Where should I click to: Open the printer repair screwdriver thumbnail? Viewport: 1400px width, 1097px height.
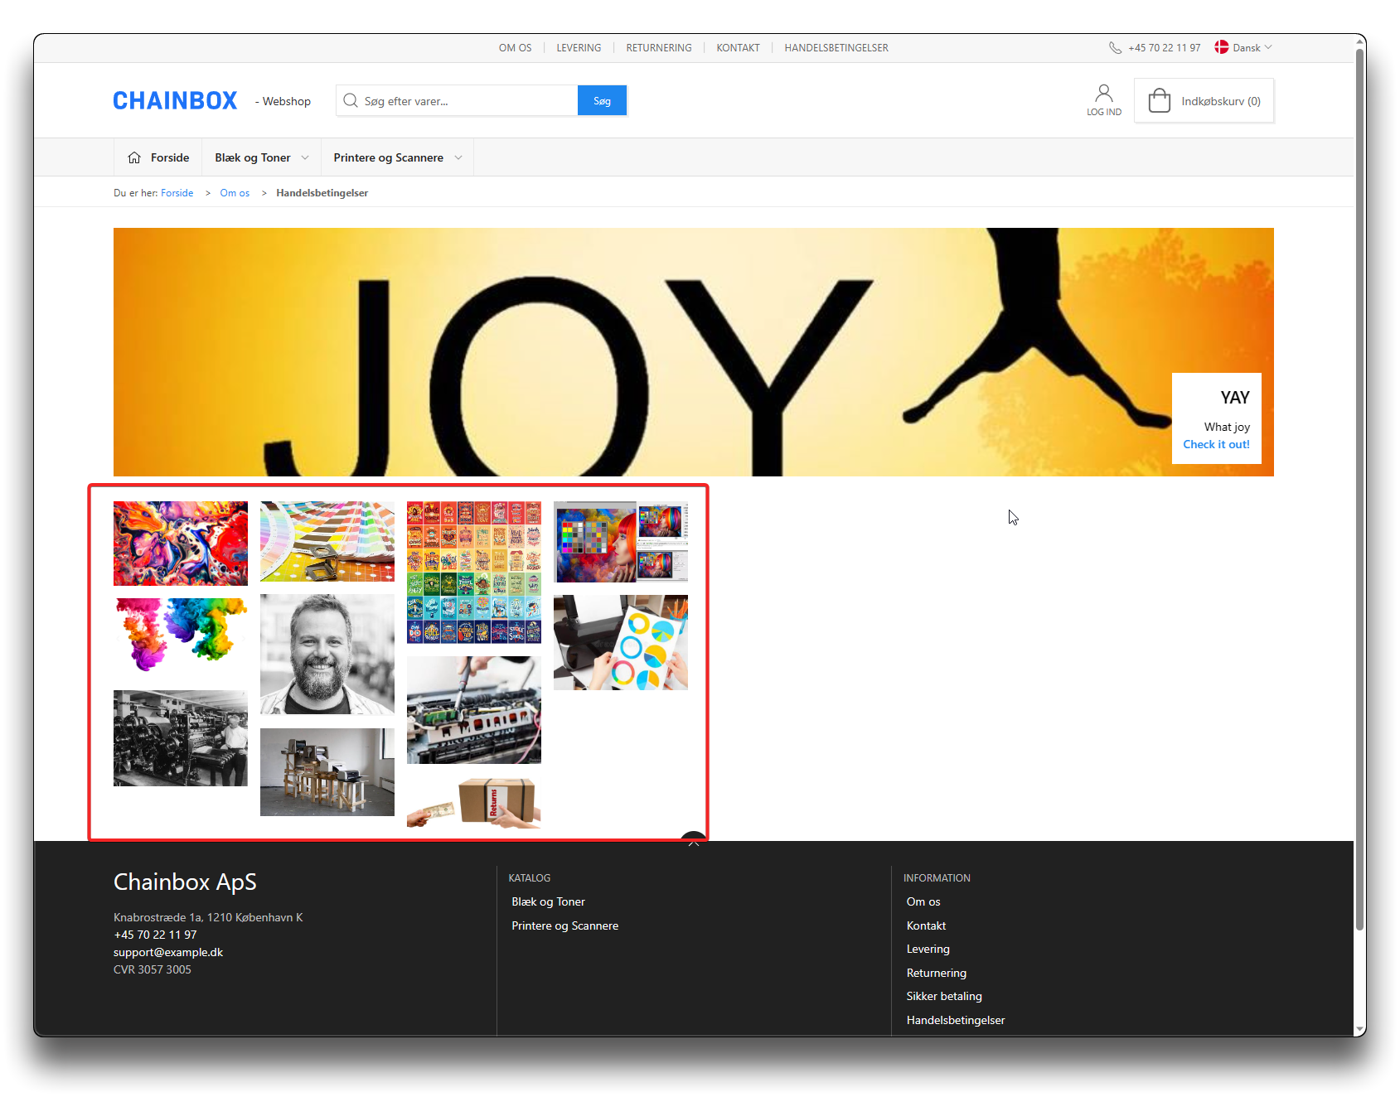point(474,710)
